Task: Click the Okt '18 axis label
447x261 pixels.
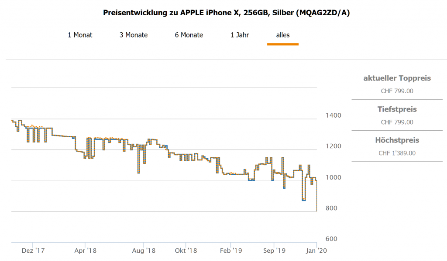Action: pos(186,251)
